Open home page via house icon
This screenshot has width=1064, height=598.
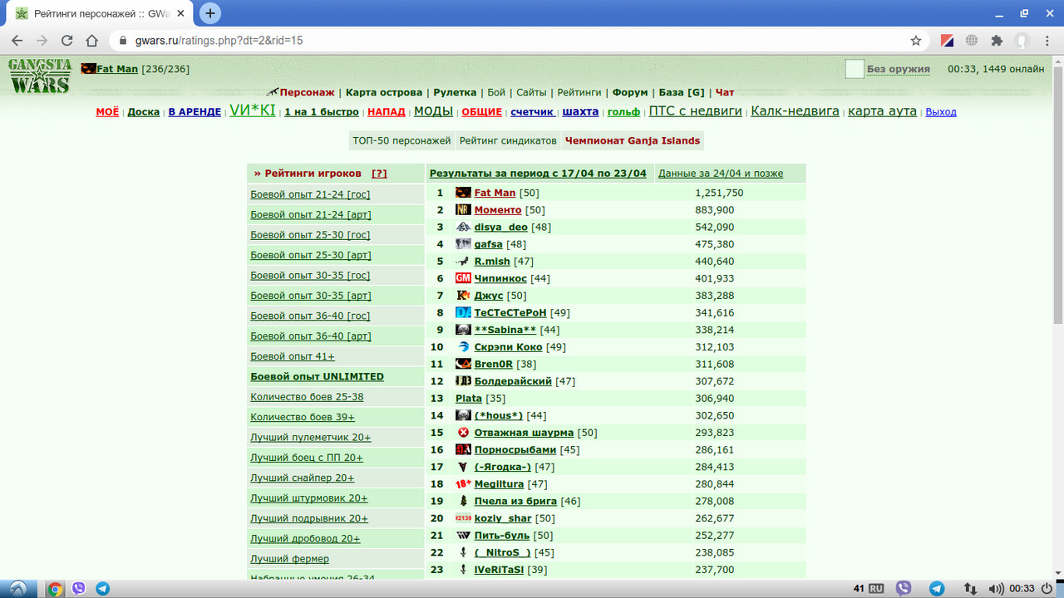tap(93, 40)
